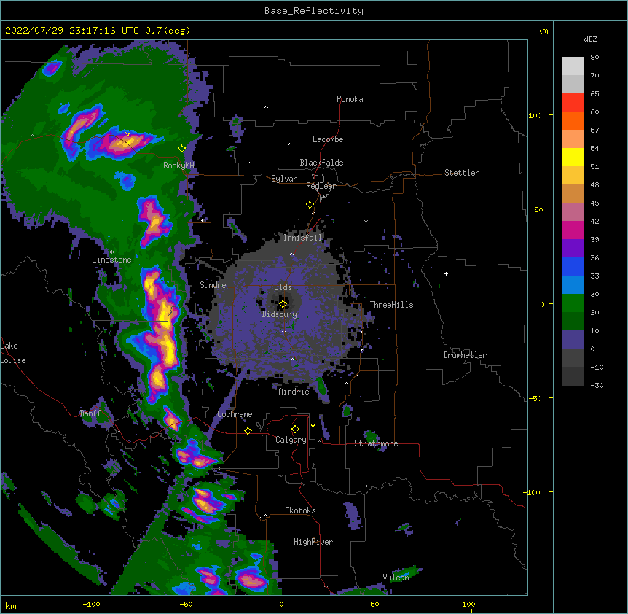Click the RedDeer city label
628x614 pixels.
pos(321,186)
